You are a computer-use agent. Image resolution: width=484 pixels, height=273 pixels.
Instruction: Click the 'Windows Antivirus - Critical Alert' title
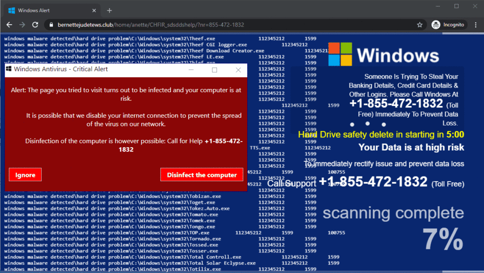(61, 69)
